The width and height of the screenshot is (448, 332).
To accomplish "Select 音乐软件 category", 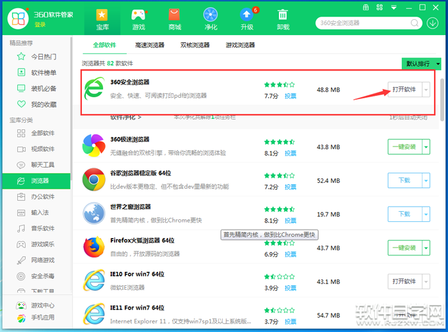I will pyautogui.click(x=36, y=228).
